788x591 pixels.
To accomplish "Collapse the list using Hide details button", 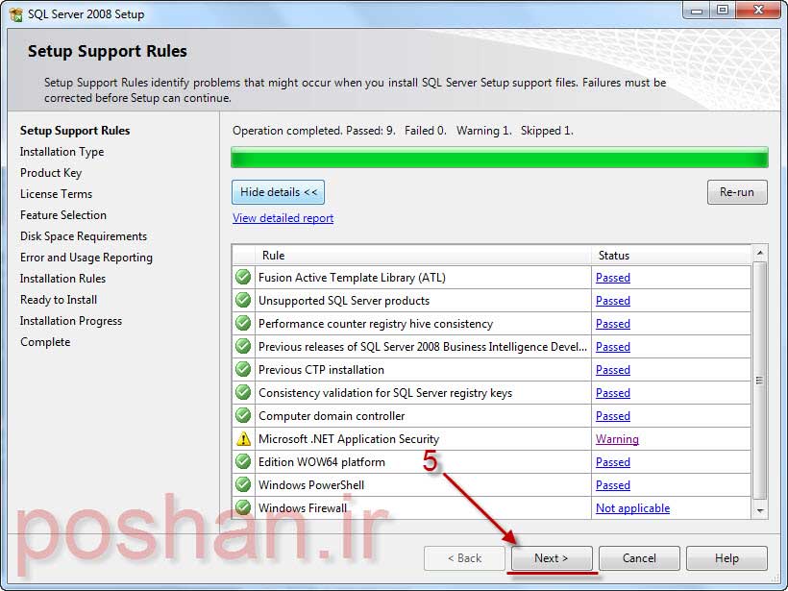I will tap(278, 192).
